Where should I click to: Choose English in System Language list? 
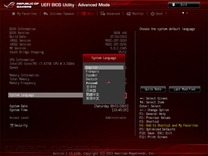pyautogui.click(x=104, y=68)
